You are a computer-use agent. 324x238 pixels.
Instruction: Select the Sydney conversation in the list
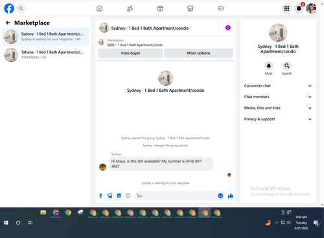coord(45,37)
